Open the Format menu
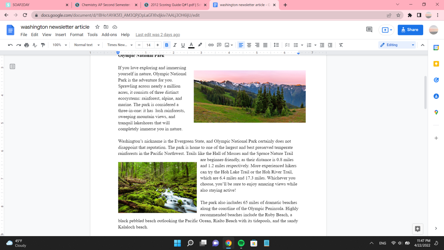The image size is (444, 250). click(x=77, y=35)
